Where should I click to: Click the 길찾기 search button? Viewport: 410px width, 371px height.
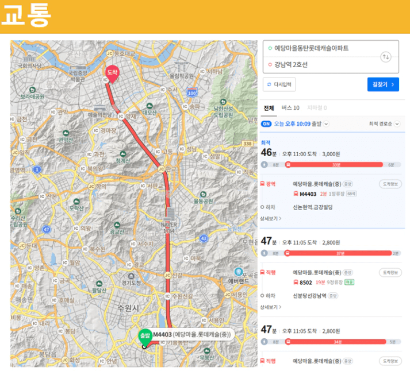(x=383, y=84)
